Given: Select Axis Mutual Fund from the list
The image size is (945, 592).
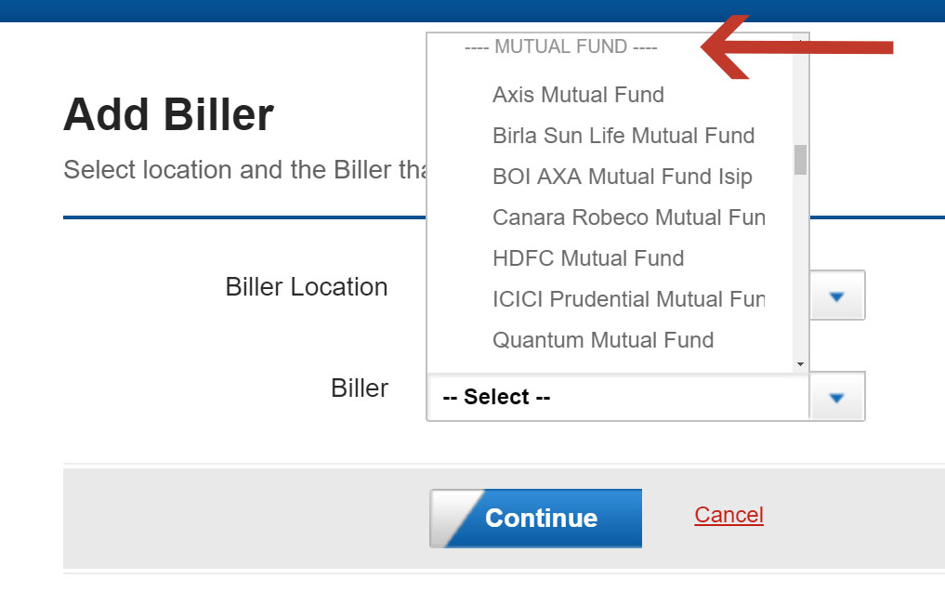Looking at the screenshot, I should 578,95.
